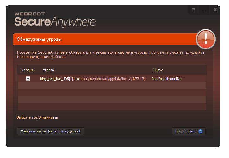This screenshot has width=229, height=158.
Task: Click the Угроза column header
Action: [48, 70]
